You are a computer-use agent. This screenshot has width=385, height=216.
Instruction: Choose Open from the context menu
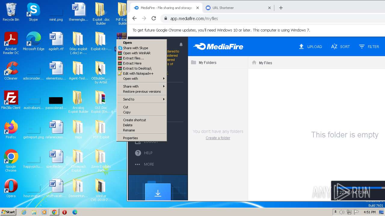pos(142,43)
